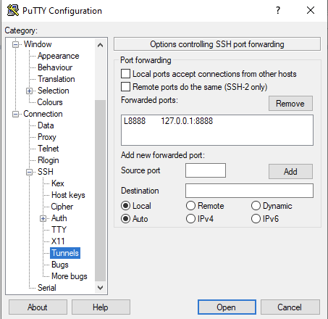Expand the Auth tree node
Image resolution: width=328 pixels, height=319 pixels.
pyautogui.click(x=43, y=218)
